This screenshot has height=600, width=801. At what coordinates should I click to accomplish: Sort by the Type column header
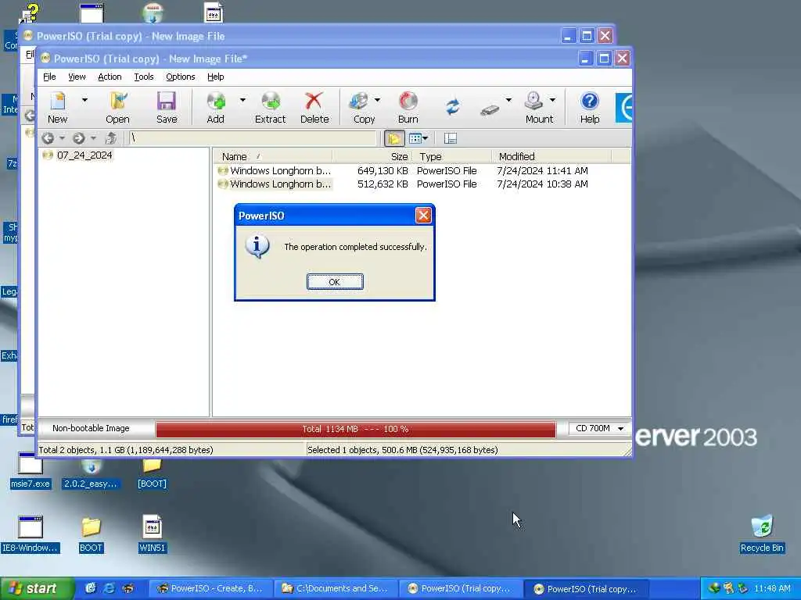coord(451,156)
